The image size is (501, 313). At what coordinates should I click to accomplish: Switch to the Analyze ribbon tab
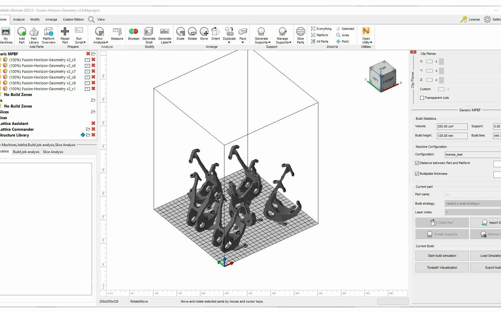click(19, 19)
